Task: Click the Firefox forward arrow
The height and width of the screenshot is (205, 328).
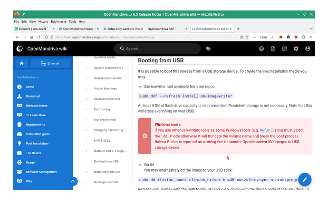Action: (24, 37)
